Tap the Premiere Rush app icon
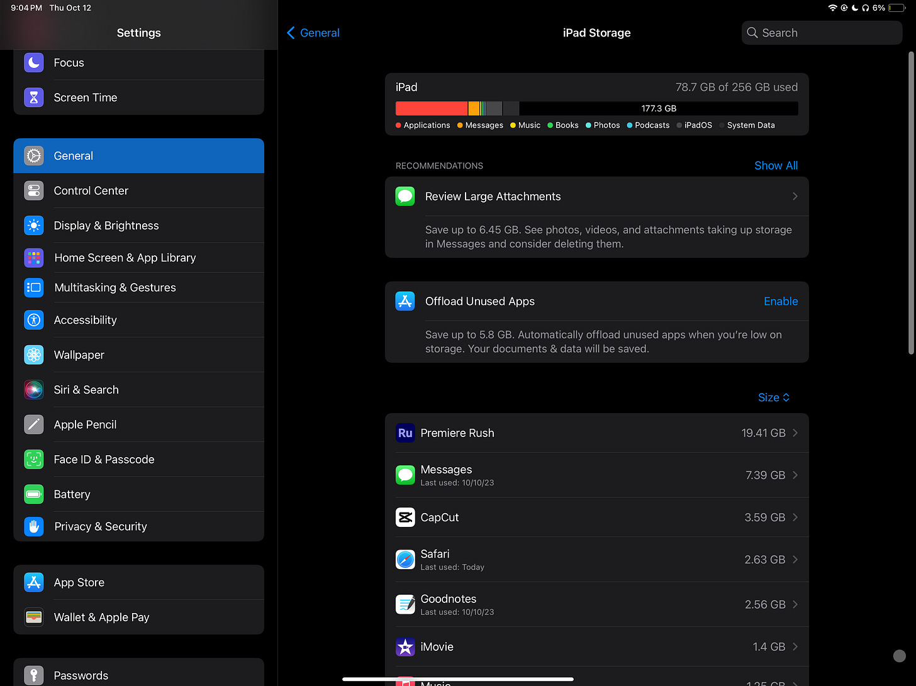This screenshot has height=686, width=916. (405, 433)
